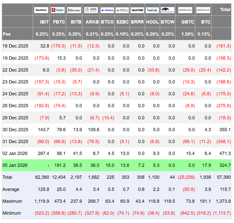
Task: Click the 1,119.9 IBIT maximum
Action: point(42,201)
